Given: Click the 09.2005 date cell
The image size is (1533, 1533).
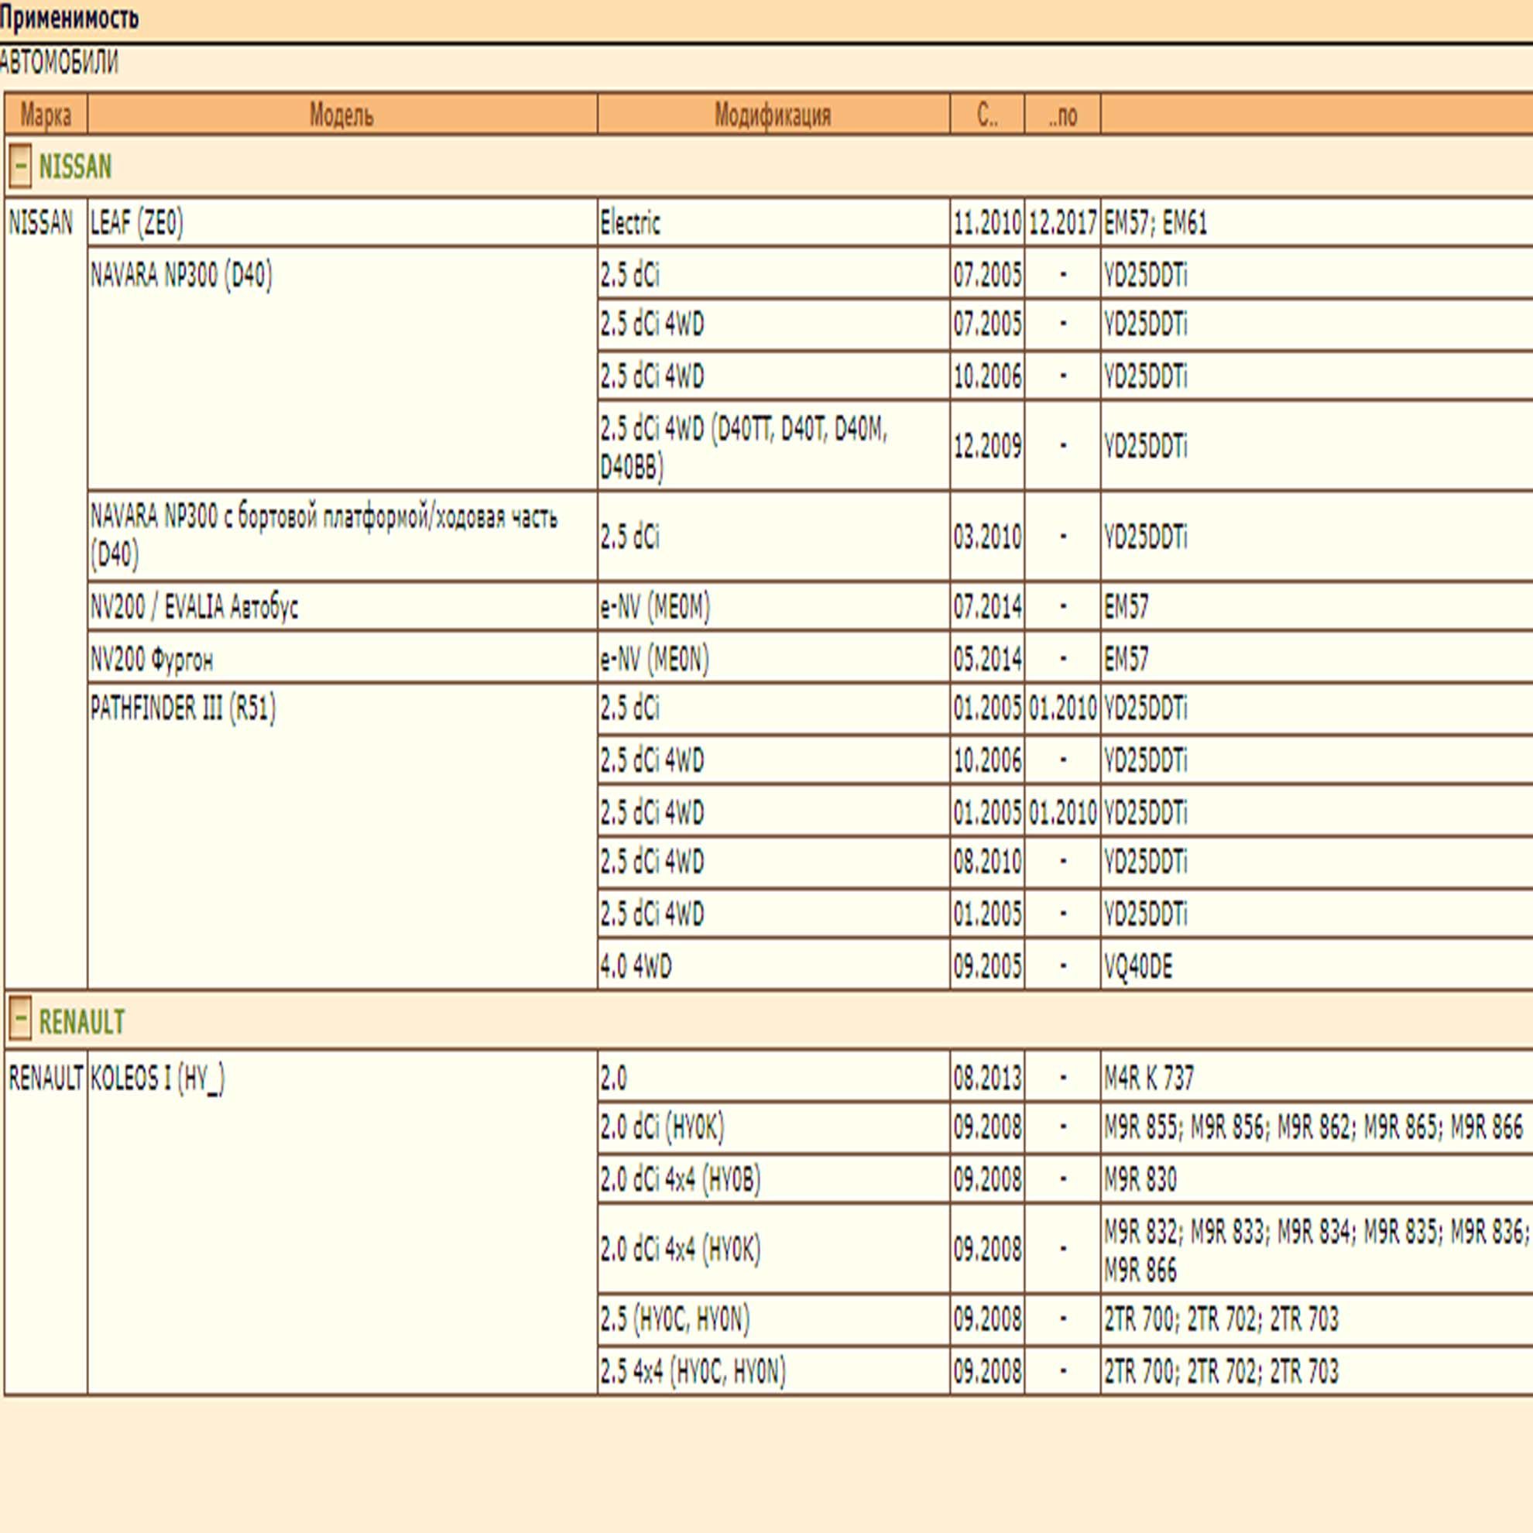Looking at the screenshot, I should 987,965.
